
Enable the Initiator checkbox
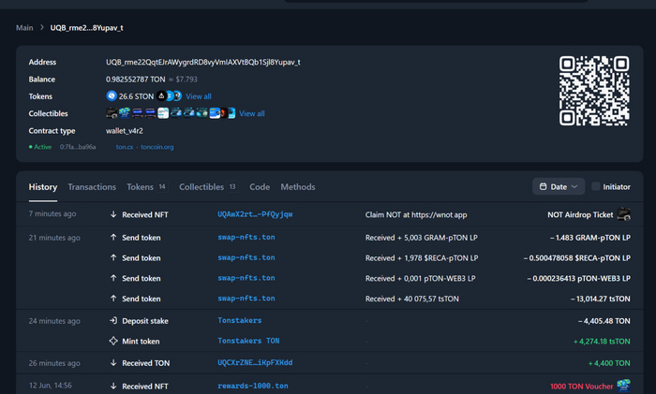596,186
